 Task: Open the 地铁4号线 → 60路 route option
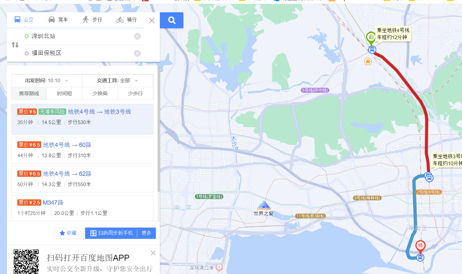click(82, 150)
